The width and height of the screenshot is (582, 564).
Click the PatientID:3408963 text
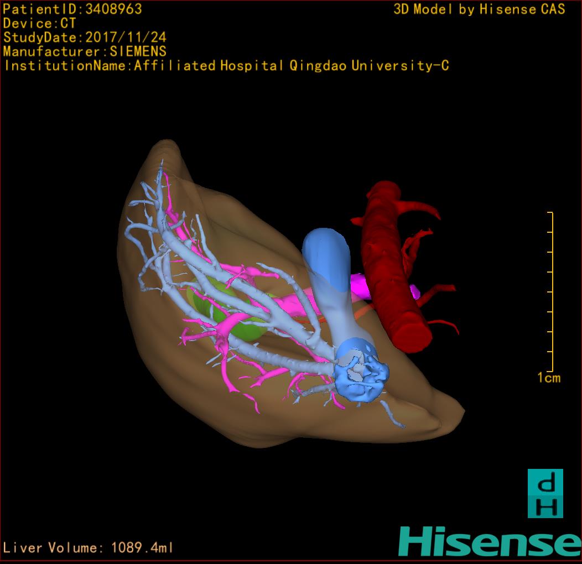(x=72, y=9)
